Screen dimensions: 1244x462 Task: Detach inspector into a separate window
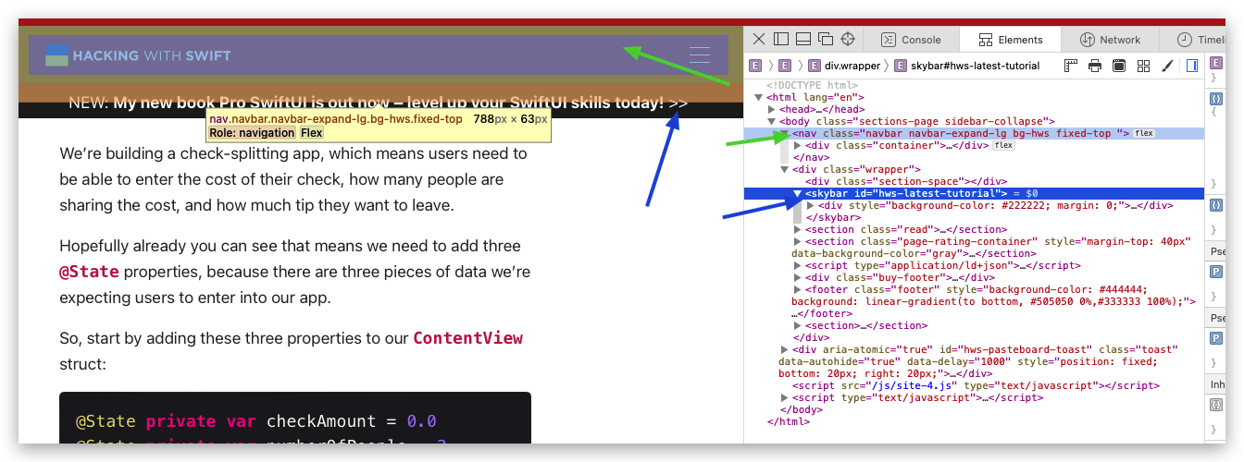click(825, 39)
